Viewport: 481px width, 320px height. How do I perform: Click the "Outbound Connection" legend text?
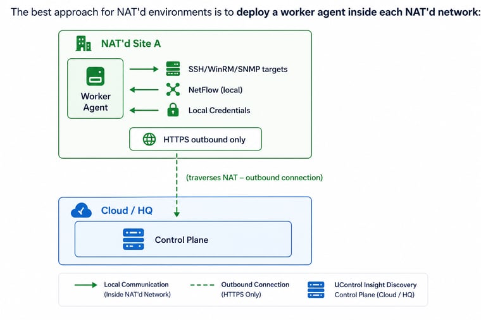pyautogui.click(x=255, y=285)
